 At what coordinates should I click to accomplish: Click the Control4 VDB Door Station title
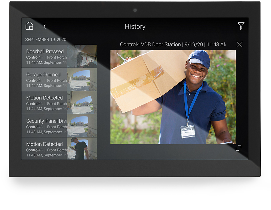(x=173, y=44)
